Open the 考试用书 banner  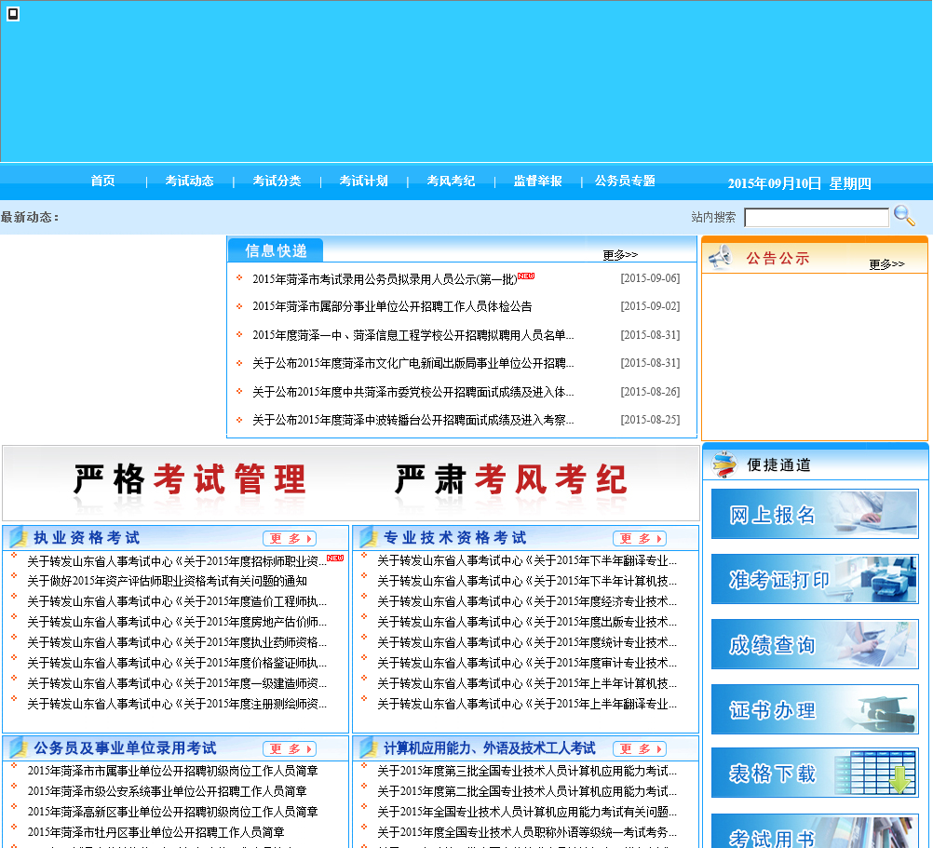tap(815, 832)
